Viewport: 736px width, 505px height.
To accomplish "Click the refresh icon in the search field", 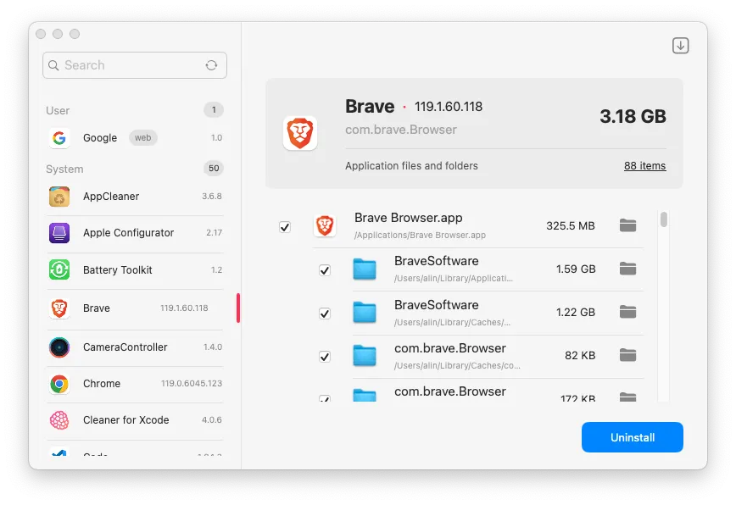I will pyautogui.click(x=211, y=65).
